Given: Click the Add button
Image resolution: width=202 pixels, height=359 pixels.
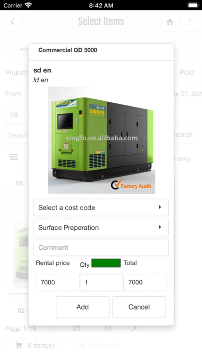Looking at the screenshot, I should (82, 307).
